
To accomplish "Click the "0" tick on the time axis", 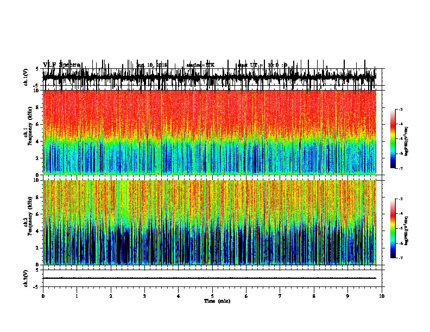I will coord(43,296).
